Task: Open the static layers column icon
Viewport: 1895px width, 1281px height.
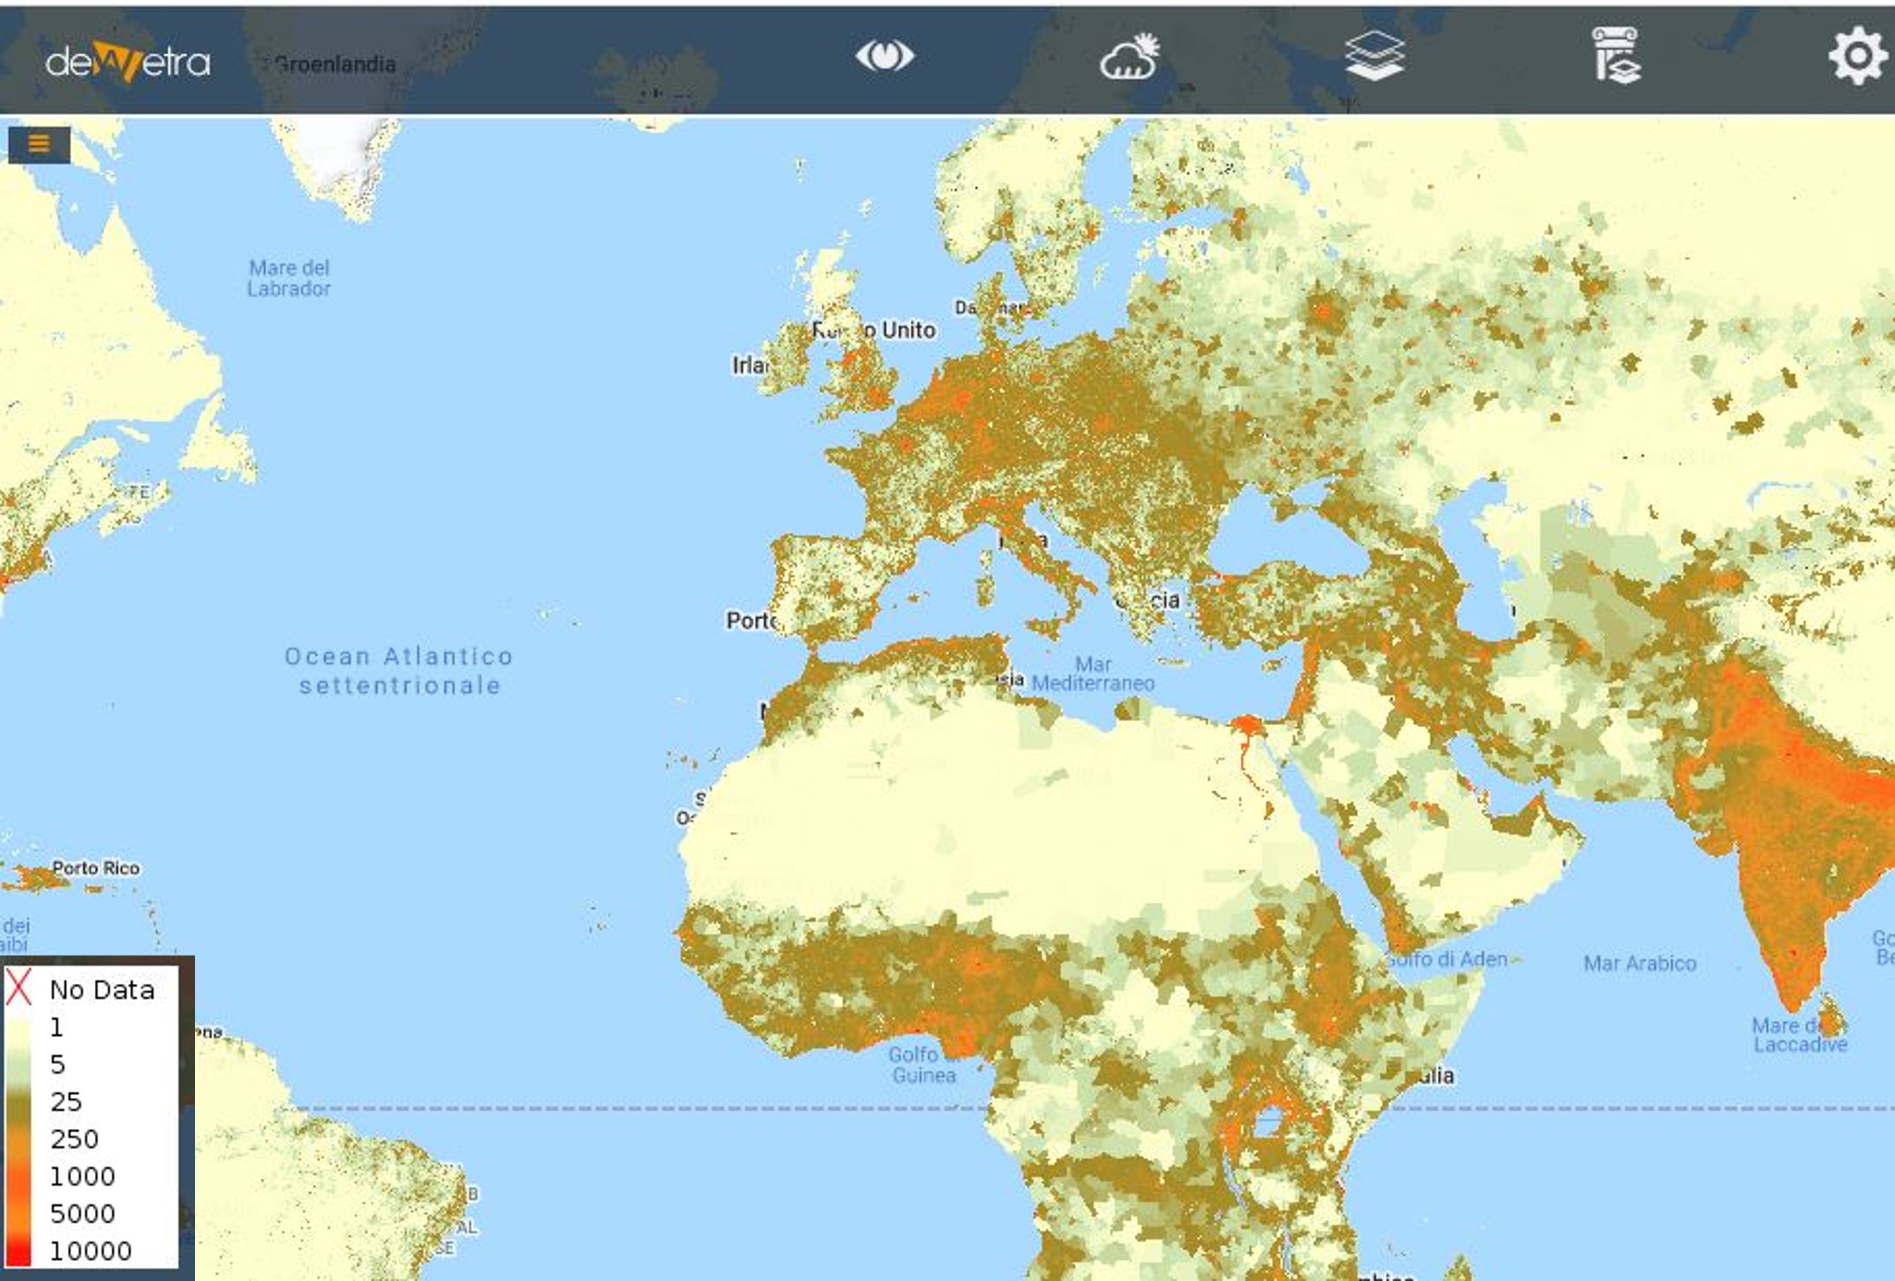Action: click(x=1616, y=56)
